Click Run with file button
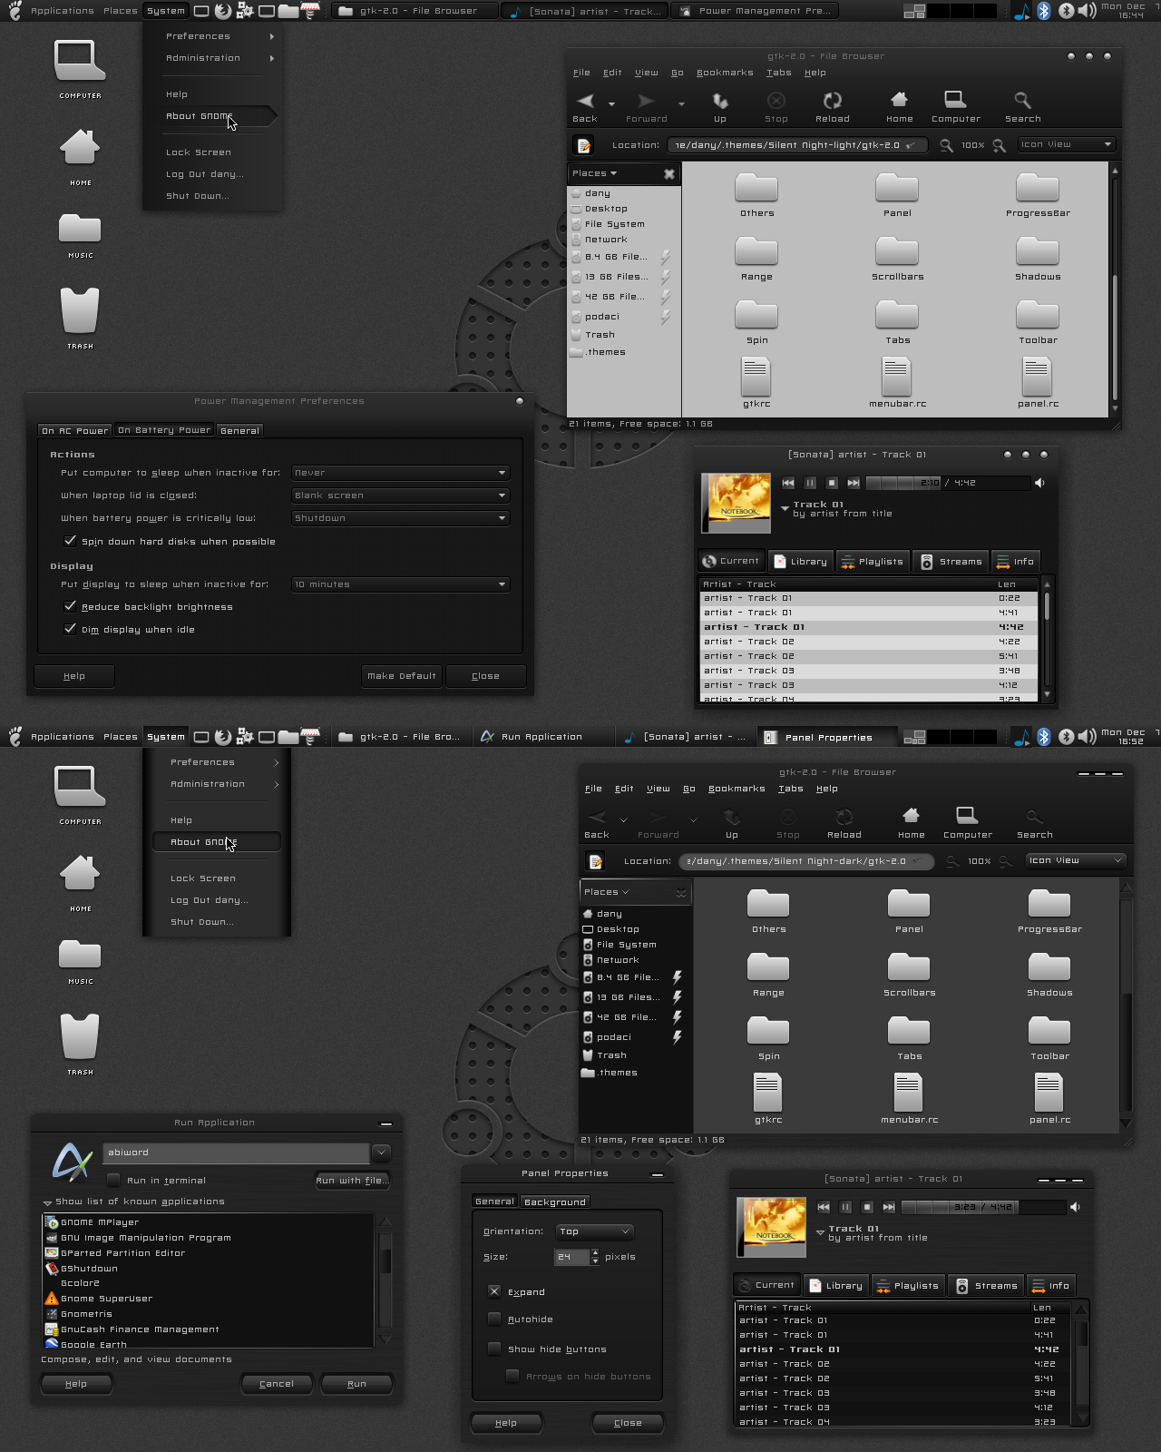Viewport: 1161px width, 1452px height. [x=353, y=1180]
